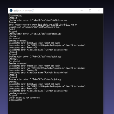This screenshot has width=114, height=114.
Task: Click the first 'Disconnected' line at log top
Action: (x=15, y=16)
